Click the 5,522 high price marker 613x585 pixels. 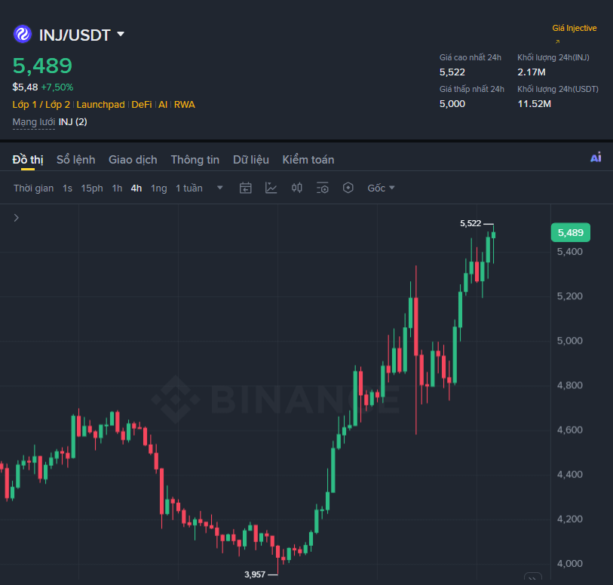pos(470,223)
